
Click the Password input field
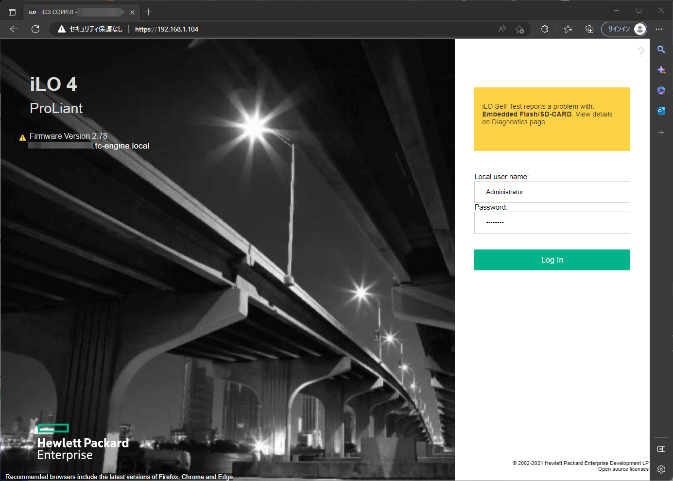552,223
